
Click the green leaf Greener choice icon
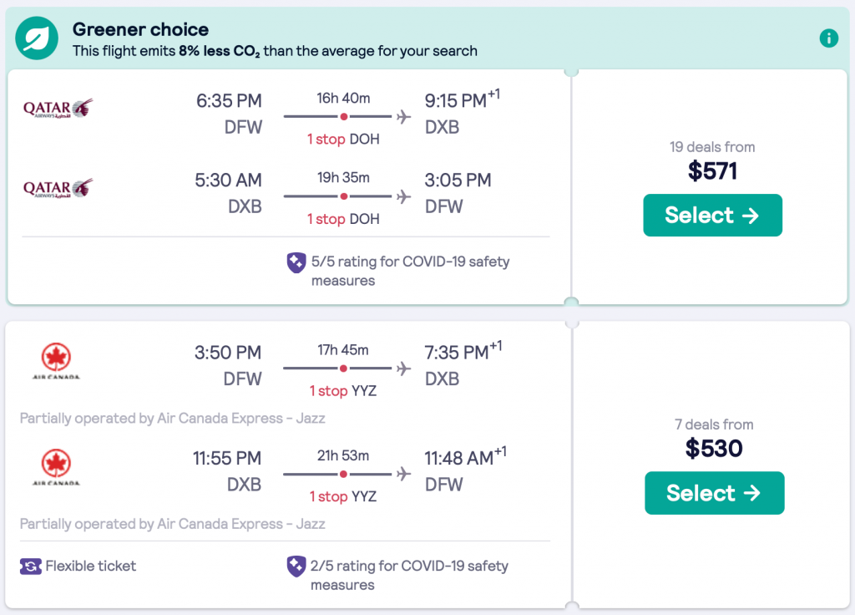click(x=37, y=38)
